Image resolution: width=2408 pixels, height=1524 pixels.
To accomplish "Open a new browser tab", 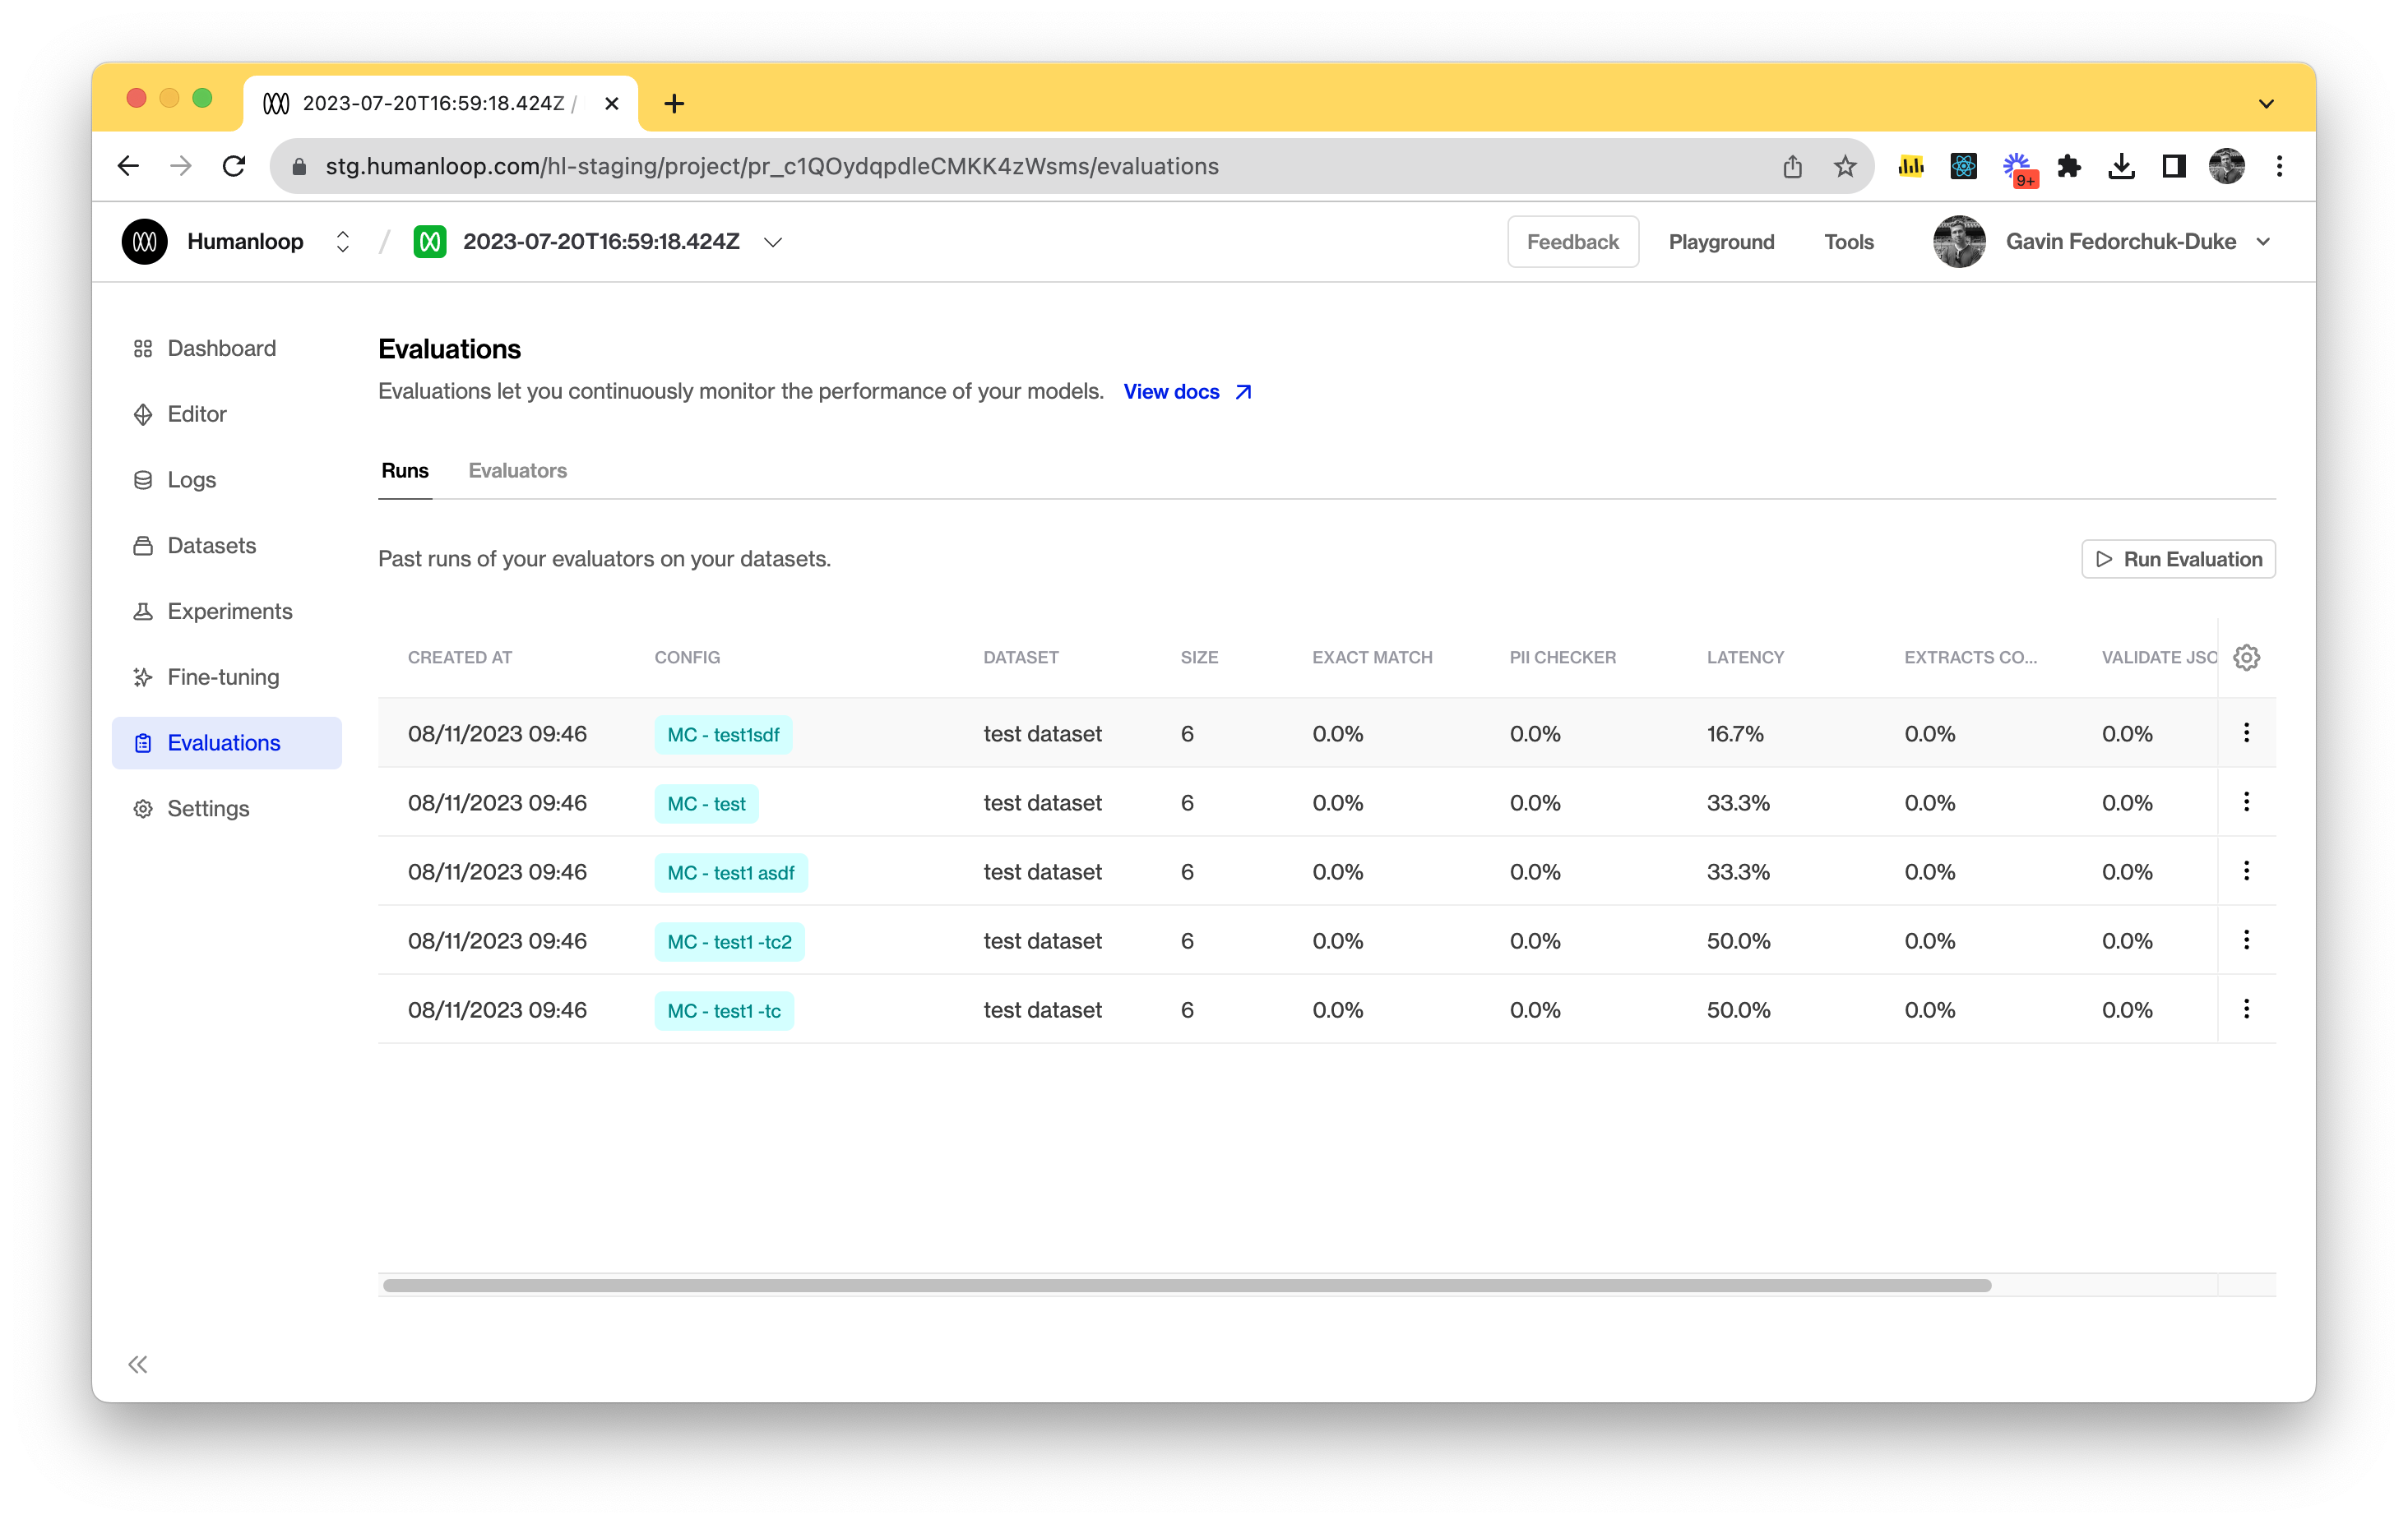I will click(674, 103).
